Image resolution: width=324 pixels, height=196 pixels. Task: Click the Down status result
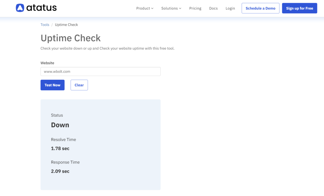point(60,125)
